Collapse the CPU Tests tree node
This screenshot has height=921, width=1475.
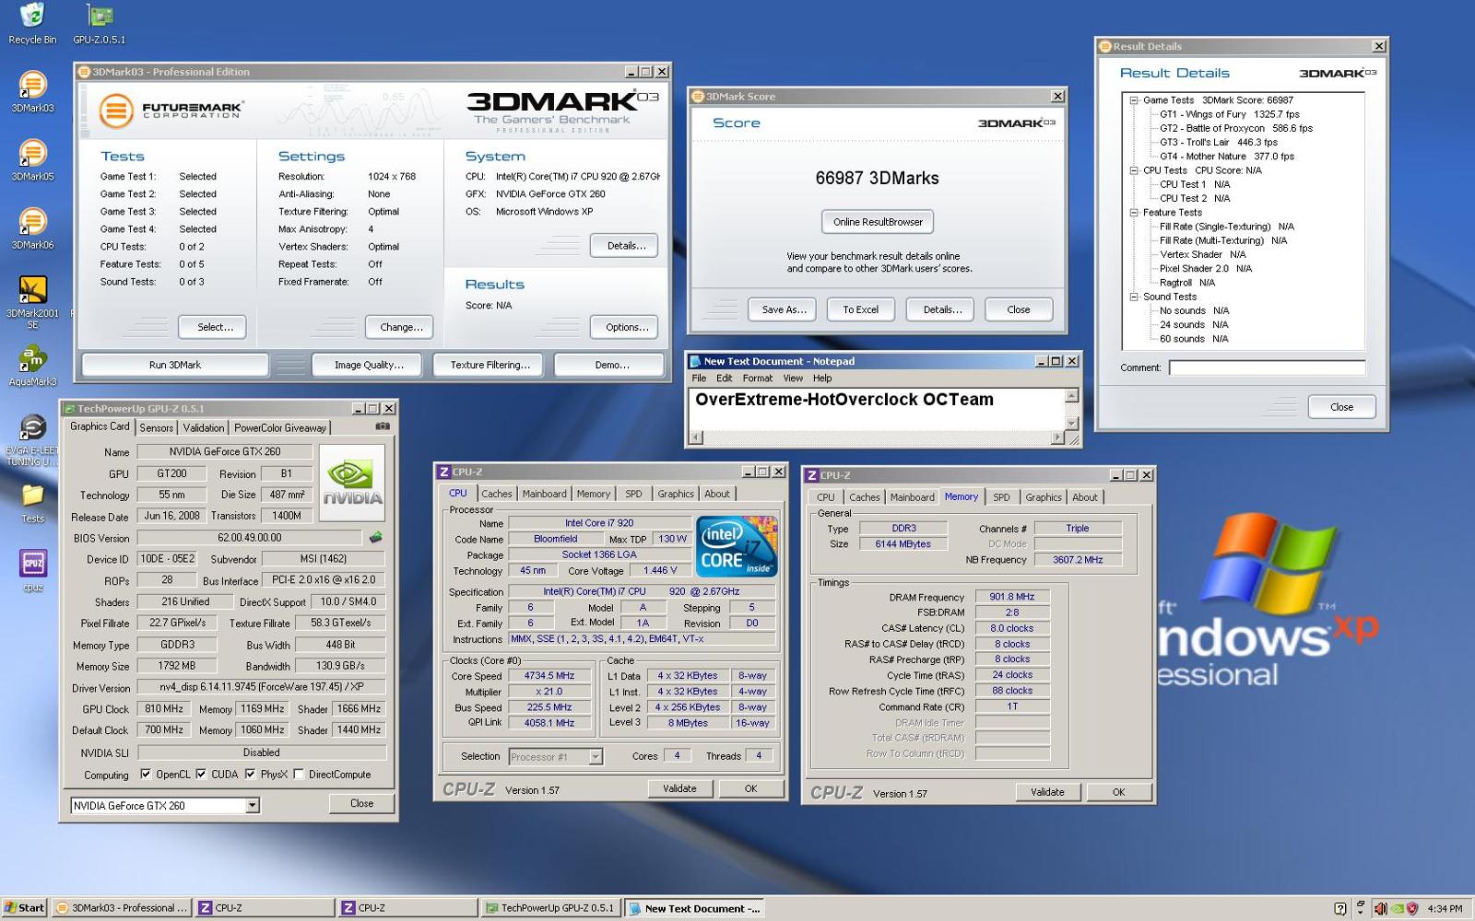coord(1134,170)
